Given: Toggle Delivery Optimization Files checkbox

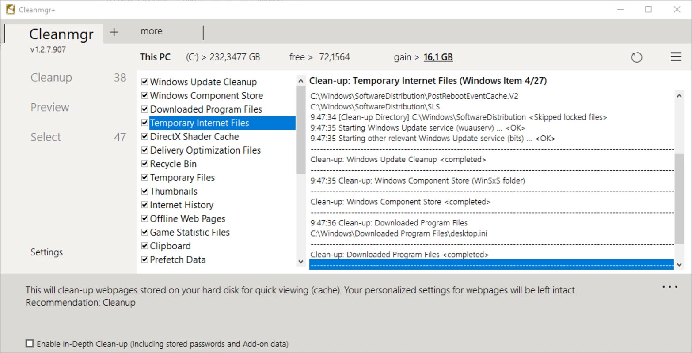Looking at the screenshot, I should (144, 150).
